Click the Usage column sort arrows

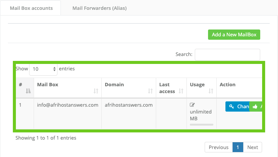pyautogui.click(x=211, y=91)
